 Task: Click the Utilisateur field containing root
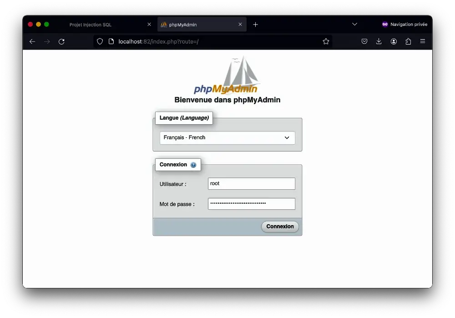252,183
